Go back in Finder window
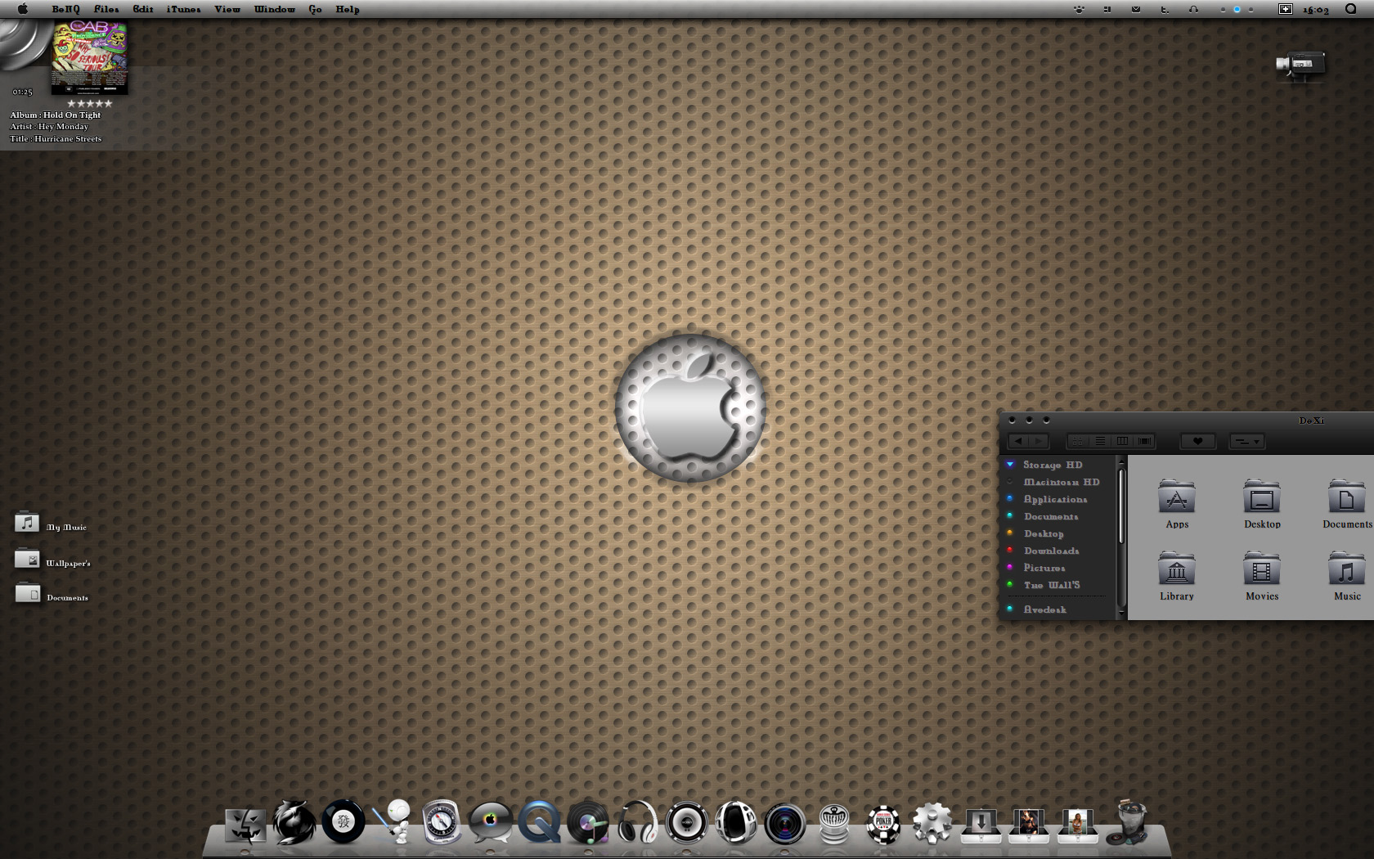Viewport: 1374px width, 859px height. (x=1018, y=442)
